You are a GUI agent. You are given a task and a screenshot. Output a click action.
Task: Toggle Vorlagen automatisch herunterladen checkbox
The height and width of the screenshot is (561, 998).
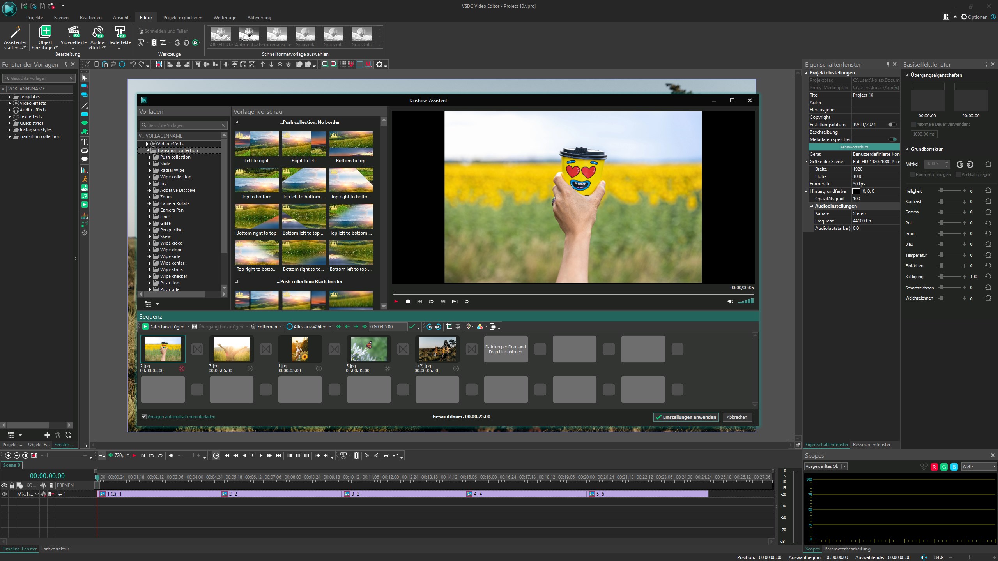click(144, 416)
